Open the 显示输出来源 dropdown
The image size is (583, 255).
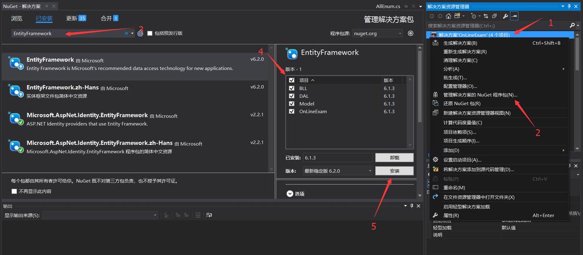click(x=100, y=215)
